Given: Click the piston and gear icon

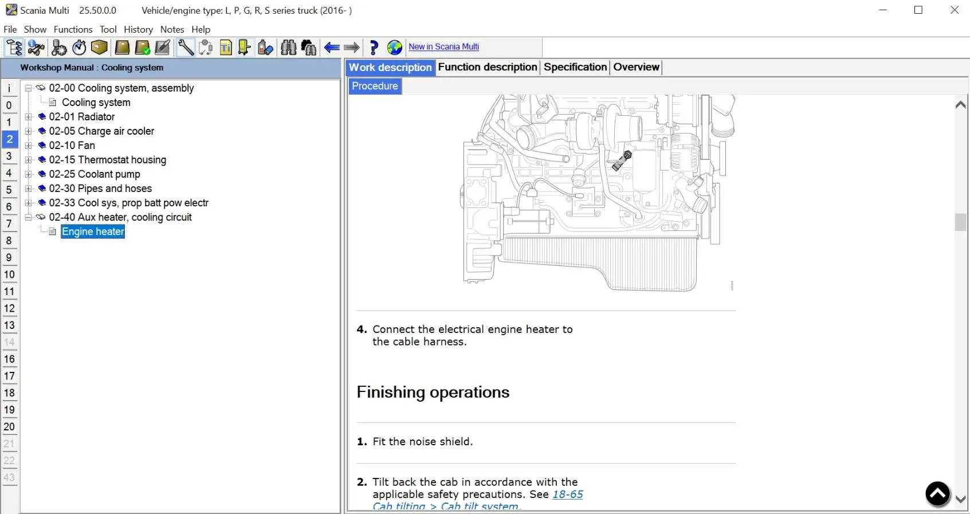Looking at the screenshot, I should [58, 48].
